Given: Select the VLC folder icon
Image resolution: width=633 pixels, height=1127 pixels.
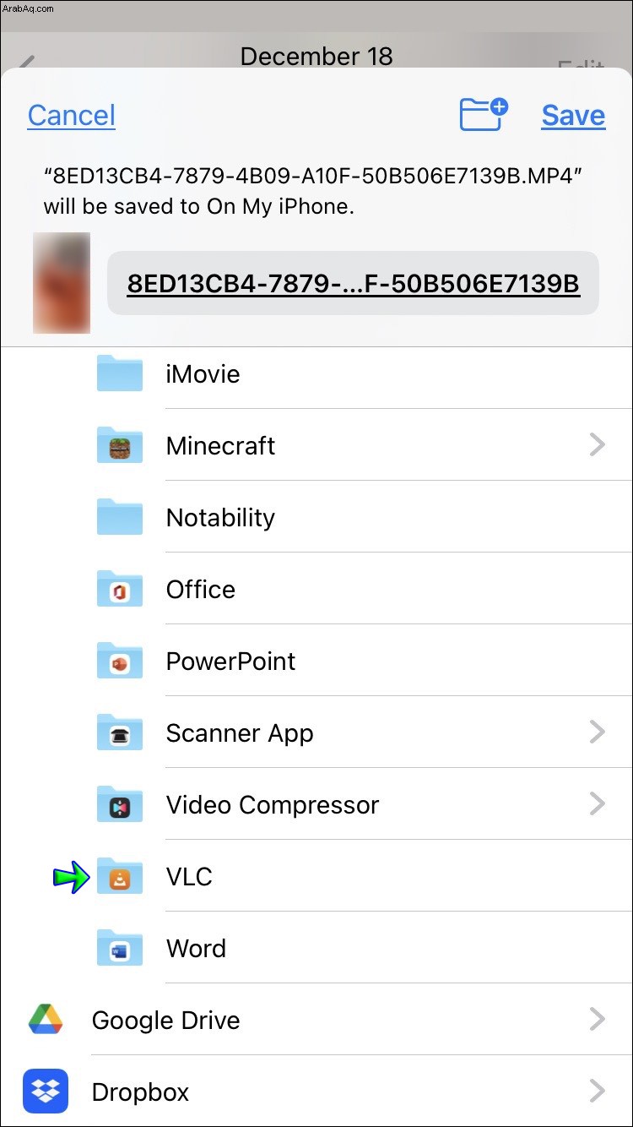Looking at the screenshot, I should coord(120,876).
